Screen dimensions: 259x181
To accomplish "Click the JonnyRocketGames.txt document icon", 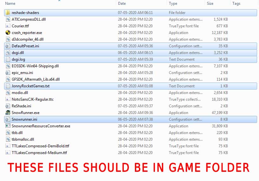I will [8, 86].
